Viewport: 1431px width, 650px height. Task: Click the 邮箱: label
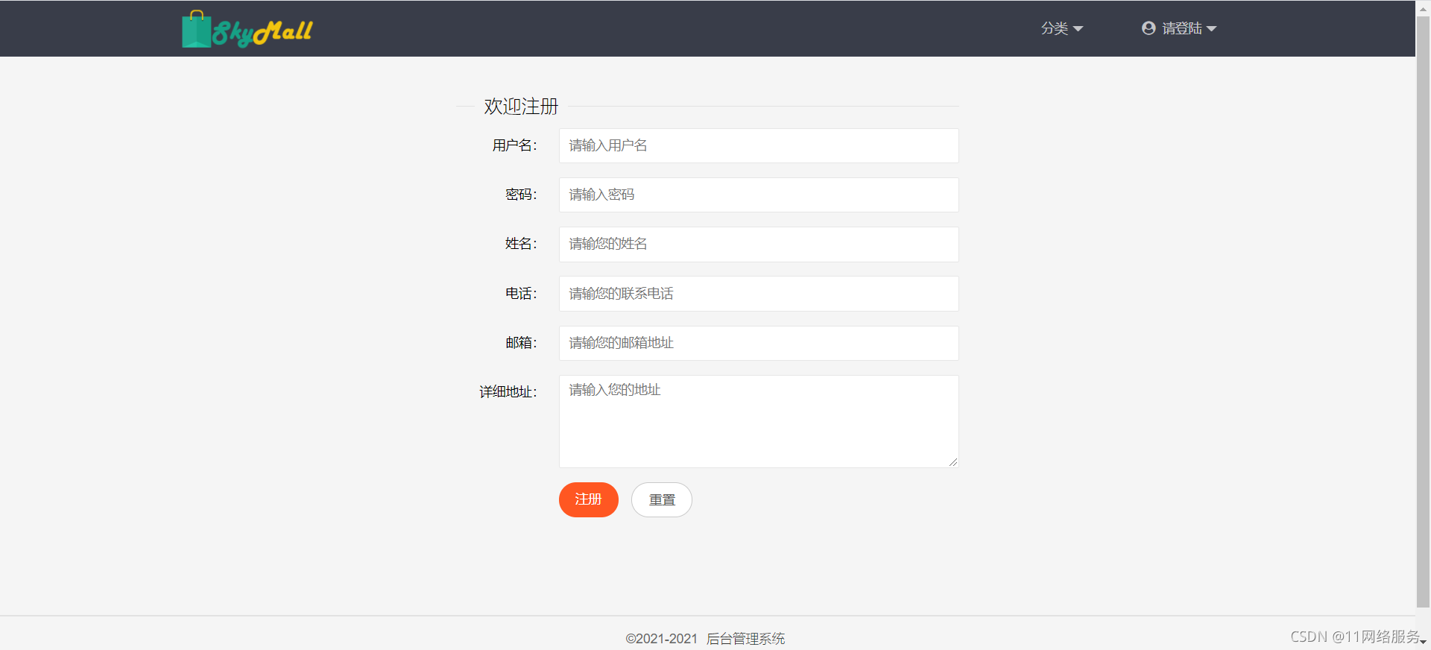tap(521, 343)
